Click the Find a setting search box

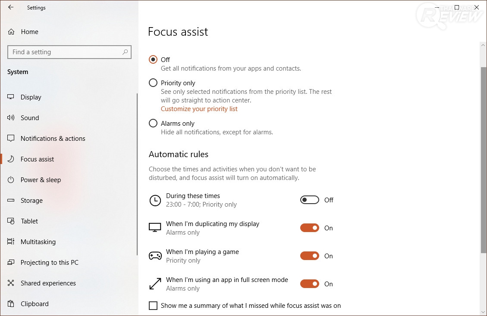(x=65, y=52)
